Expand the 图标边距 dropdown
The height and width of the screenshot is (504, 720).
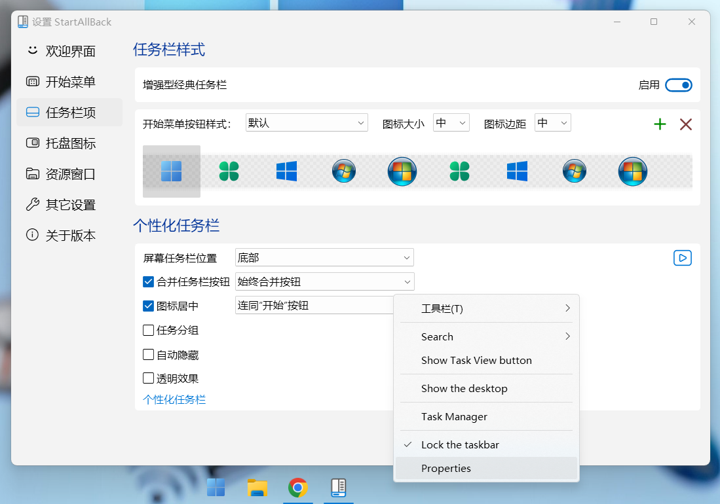[x=552, y=122]
